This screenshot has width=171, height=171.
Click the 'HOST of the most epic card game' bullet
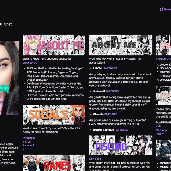pos(55,97)
